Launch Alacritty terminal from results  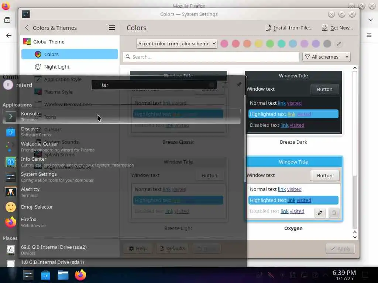coord(121,192)
